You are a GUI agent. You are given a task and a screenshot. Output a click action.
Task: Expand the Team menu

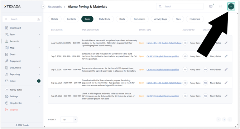pyautogui.click(x=39, y=35)
